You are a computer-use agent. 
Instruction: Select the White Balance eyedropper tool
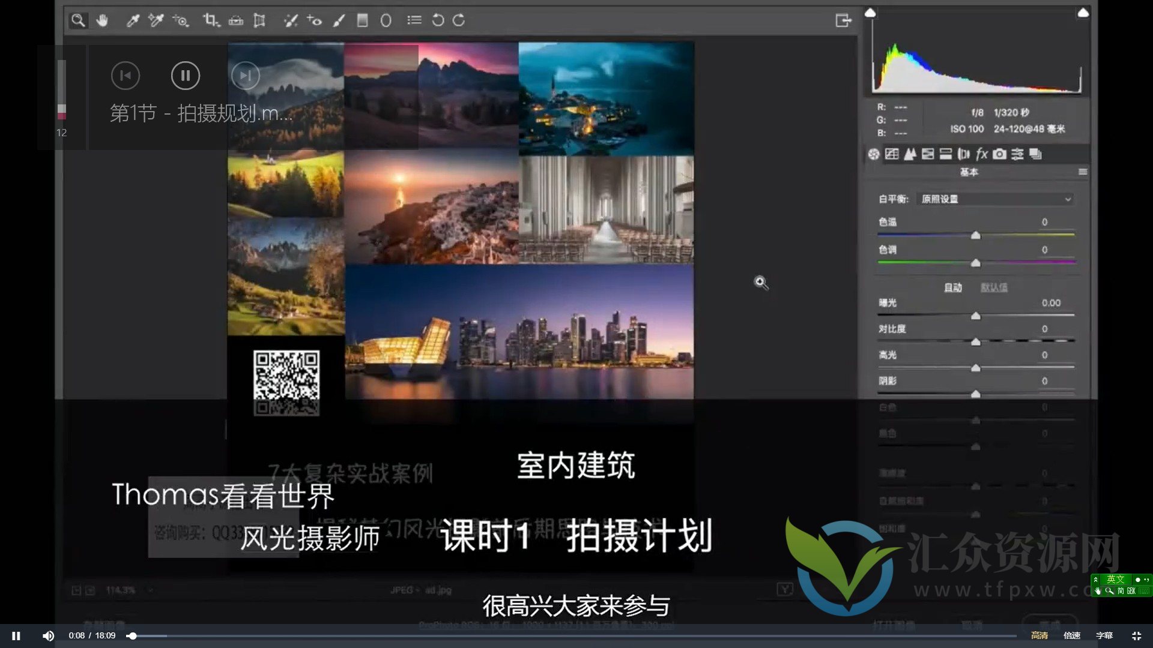[133, 20]
